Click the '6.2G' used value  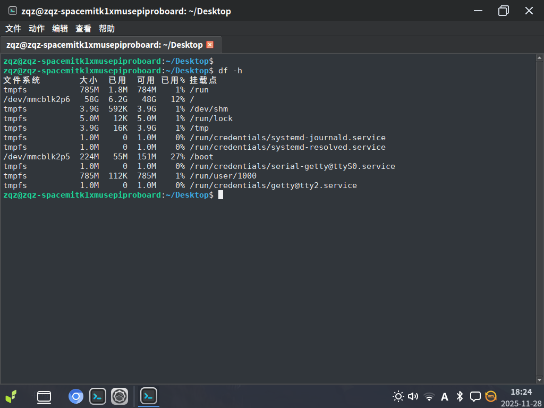click(x=118, y=99)
